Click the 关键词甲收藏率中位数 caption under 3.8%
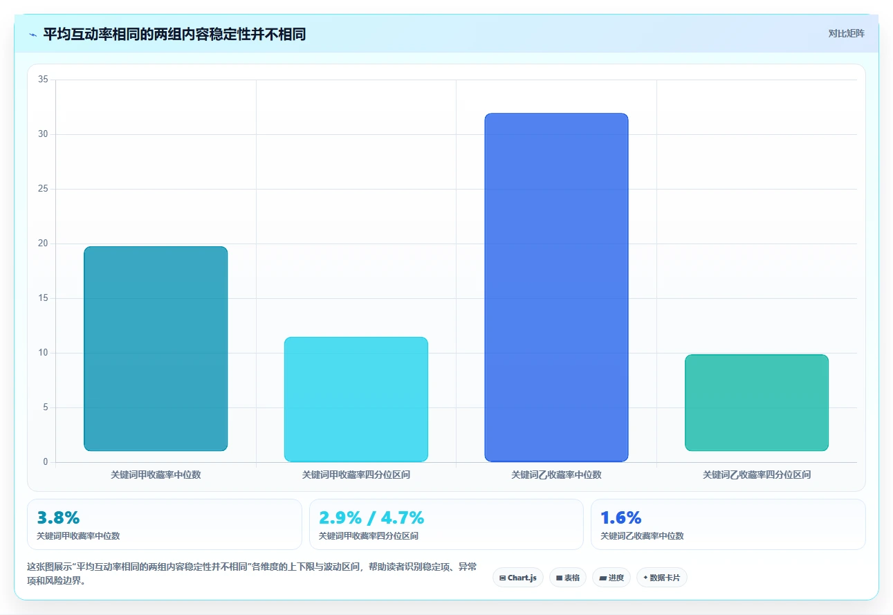Viewport: 893px width, 615px height. [78, 536]
